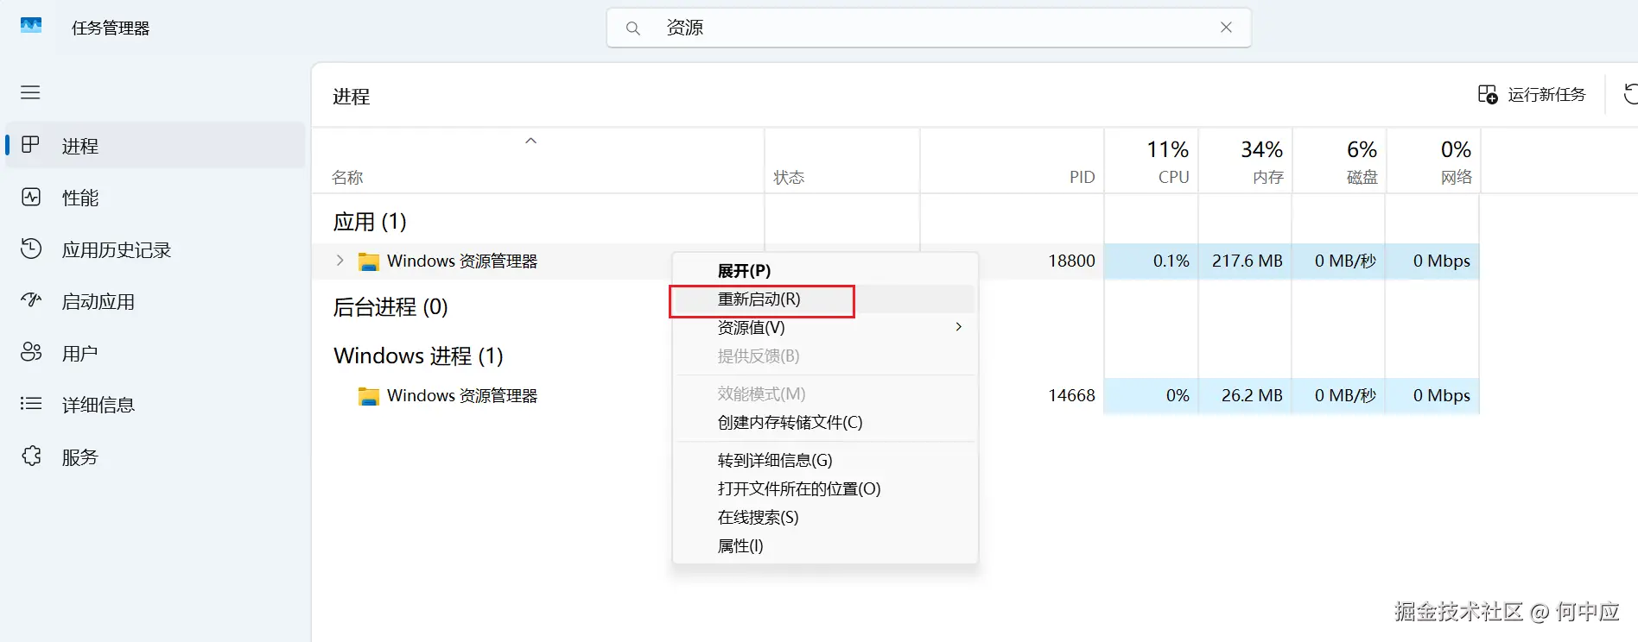Click the 应用历史记录 history icon
Screen dimensions: 1638x642
tap(31, 249)
